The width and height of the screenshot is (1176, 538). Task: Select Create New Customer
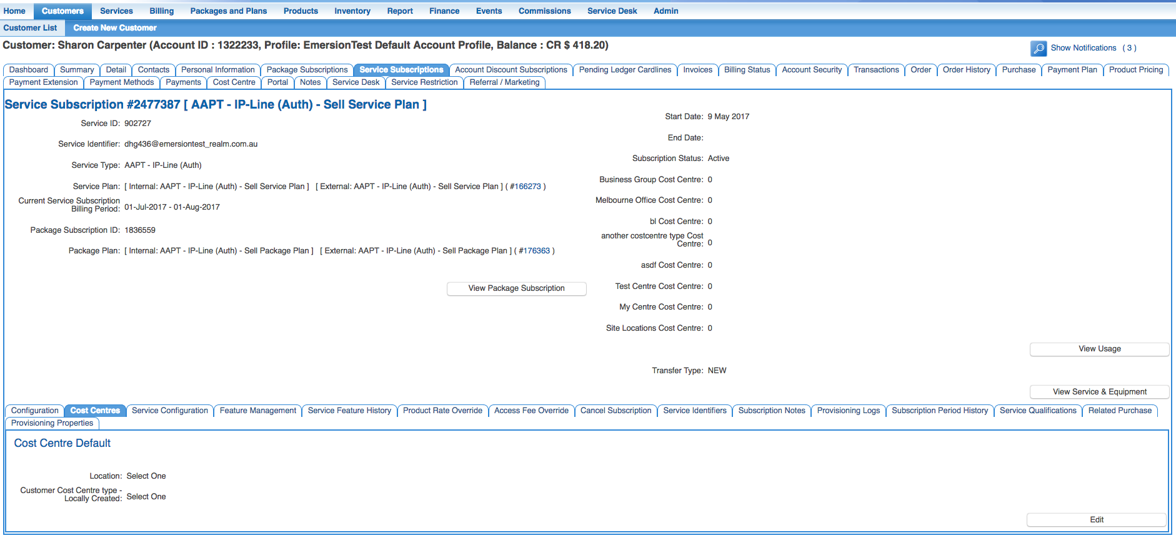[115, 27]
